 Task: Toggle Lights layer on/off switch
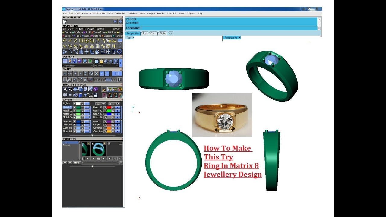click(87, 104)
